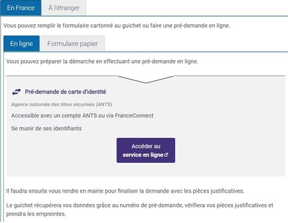288x223 pixels.
Task: Click the sentence Vous pouvez préparer la démarche
Action: [x=102, y=61]
